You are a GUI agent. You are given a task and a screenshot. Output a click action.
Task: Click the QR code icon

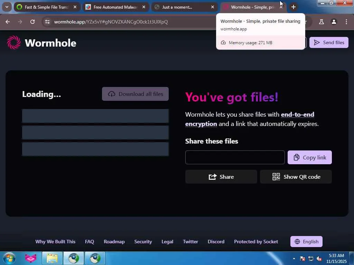[x=276, y=177]
